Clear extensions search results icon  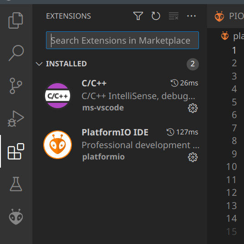173,16
